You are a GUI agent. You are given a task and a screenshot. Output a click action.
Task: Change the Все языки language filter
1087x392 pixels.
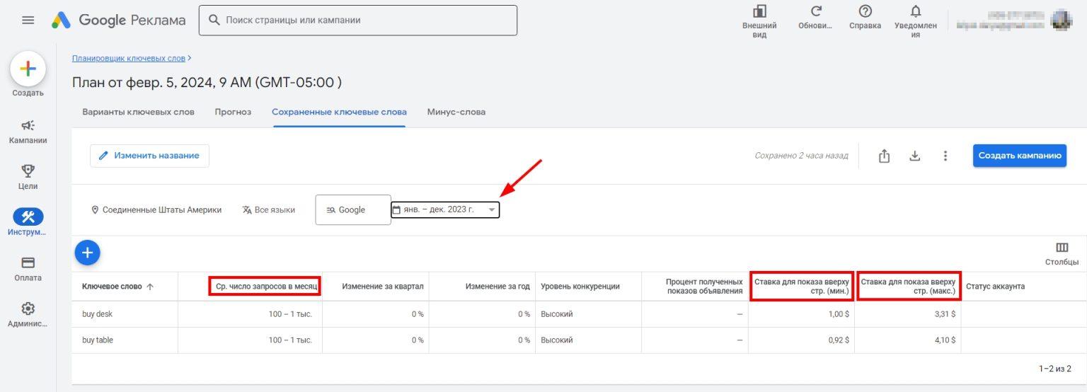[x=268, y=210]
